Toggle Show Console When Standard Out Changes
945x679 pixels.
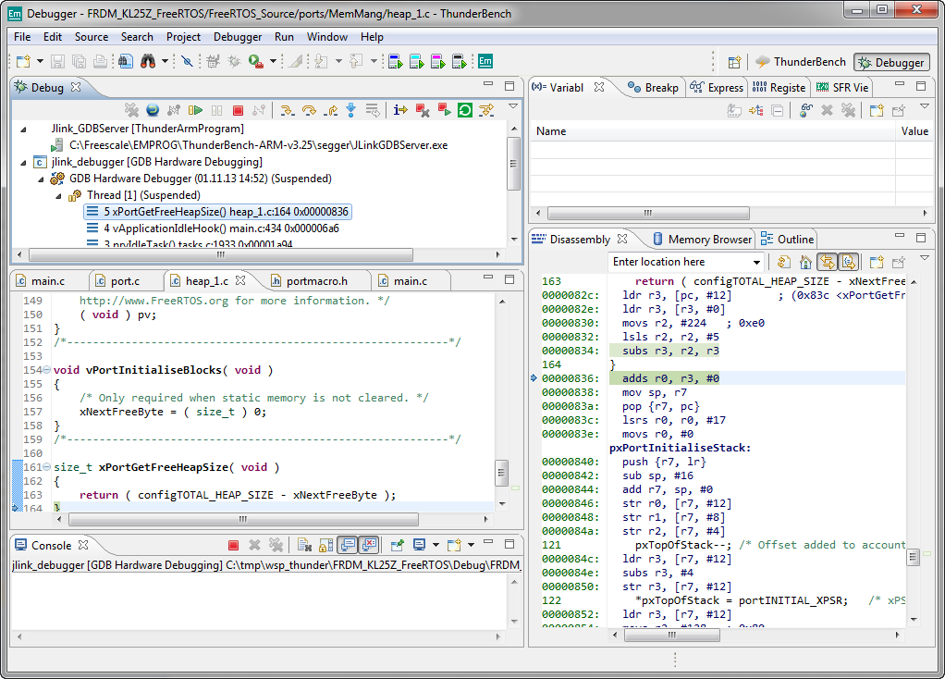click(348, 546)
